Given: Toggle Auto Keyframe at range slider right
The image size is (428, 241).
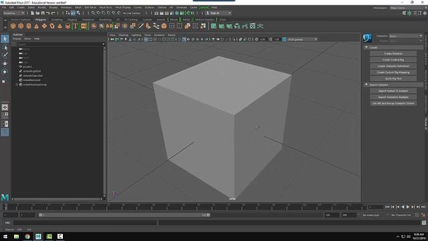Looking at the screenshot, I should pyautogui.click(x=423, y=215).
